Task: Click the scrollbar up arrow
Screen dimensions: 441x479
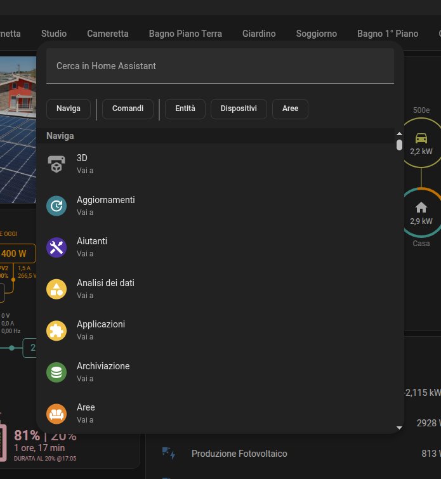Action: (x=399, y=133)
